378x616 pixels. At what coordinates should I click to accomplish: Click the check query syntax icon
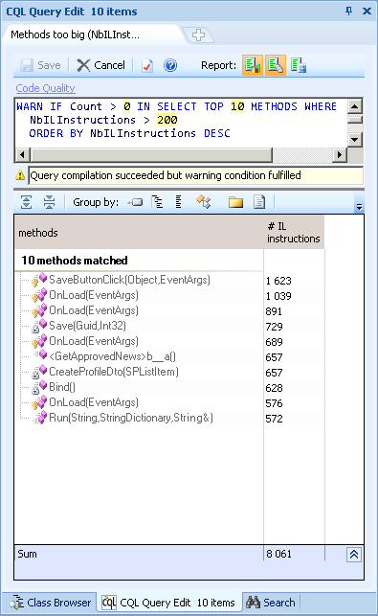pyautogui.click(x=146, y=65)
